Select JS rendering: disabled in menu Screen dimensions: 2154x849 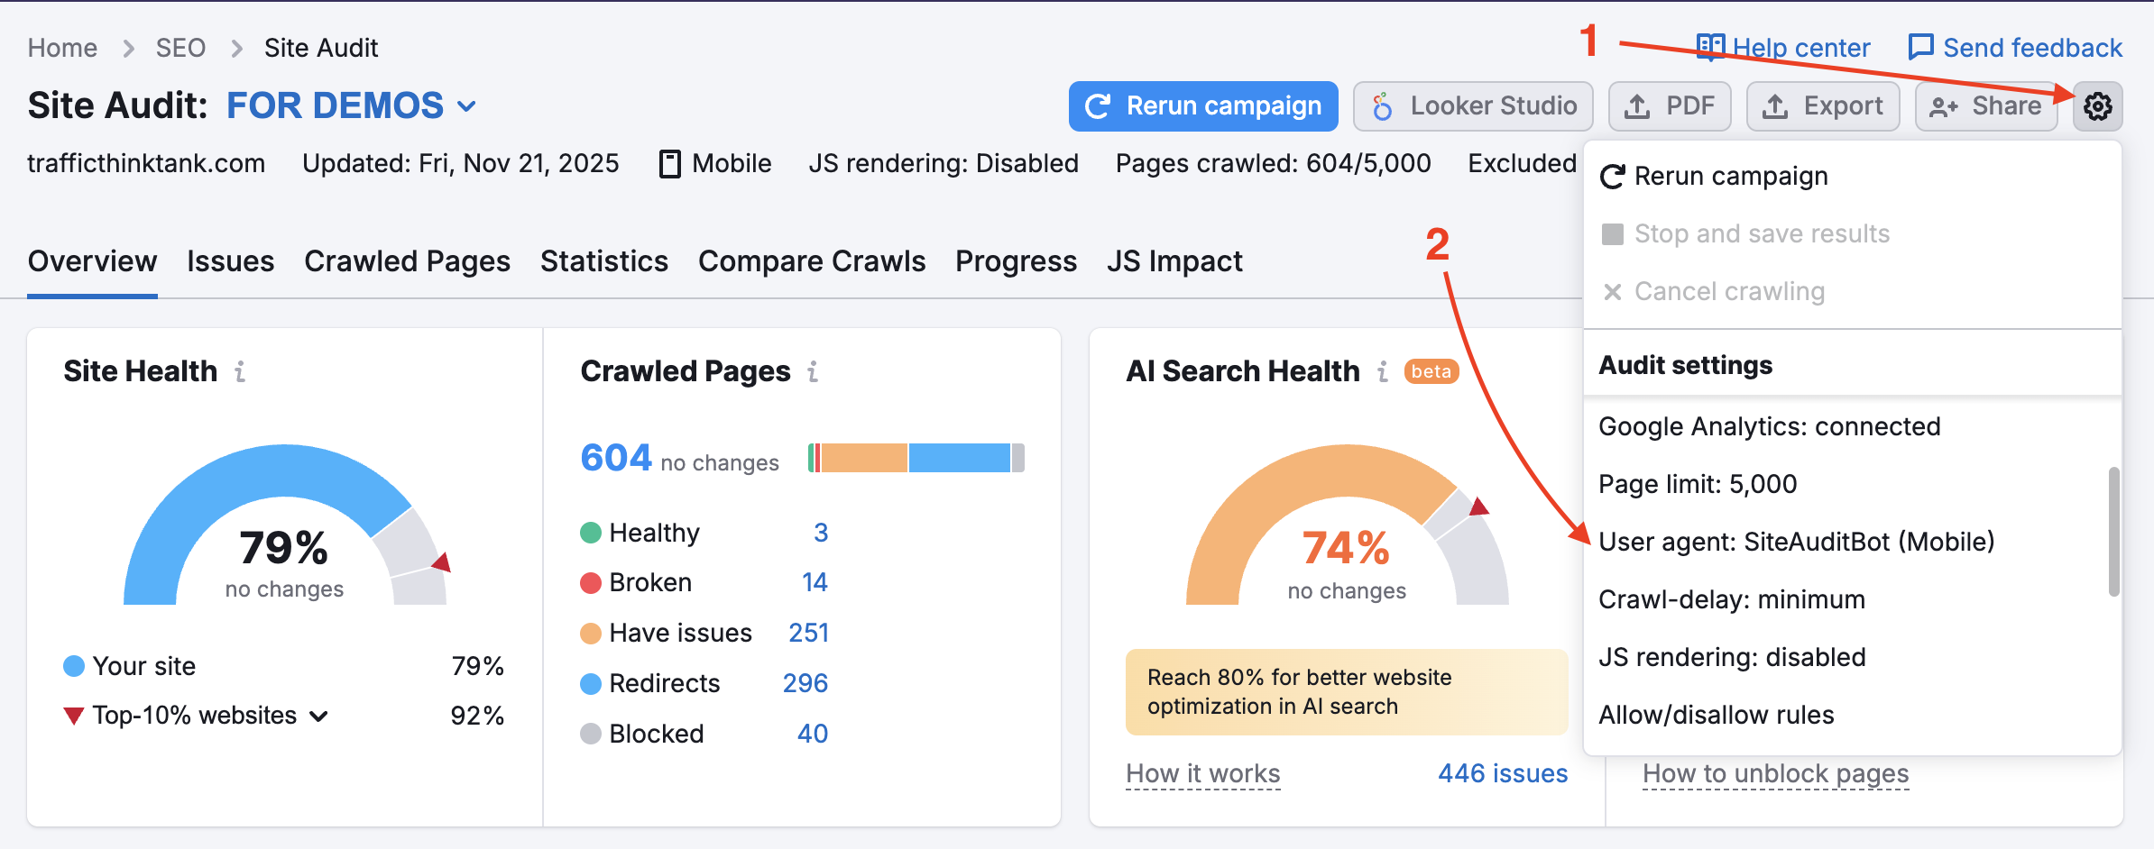[x=1732, y=657]
